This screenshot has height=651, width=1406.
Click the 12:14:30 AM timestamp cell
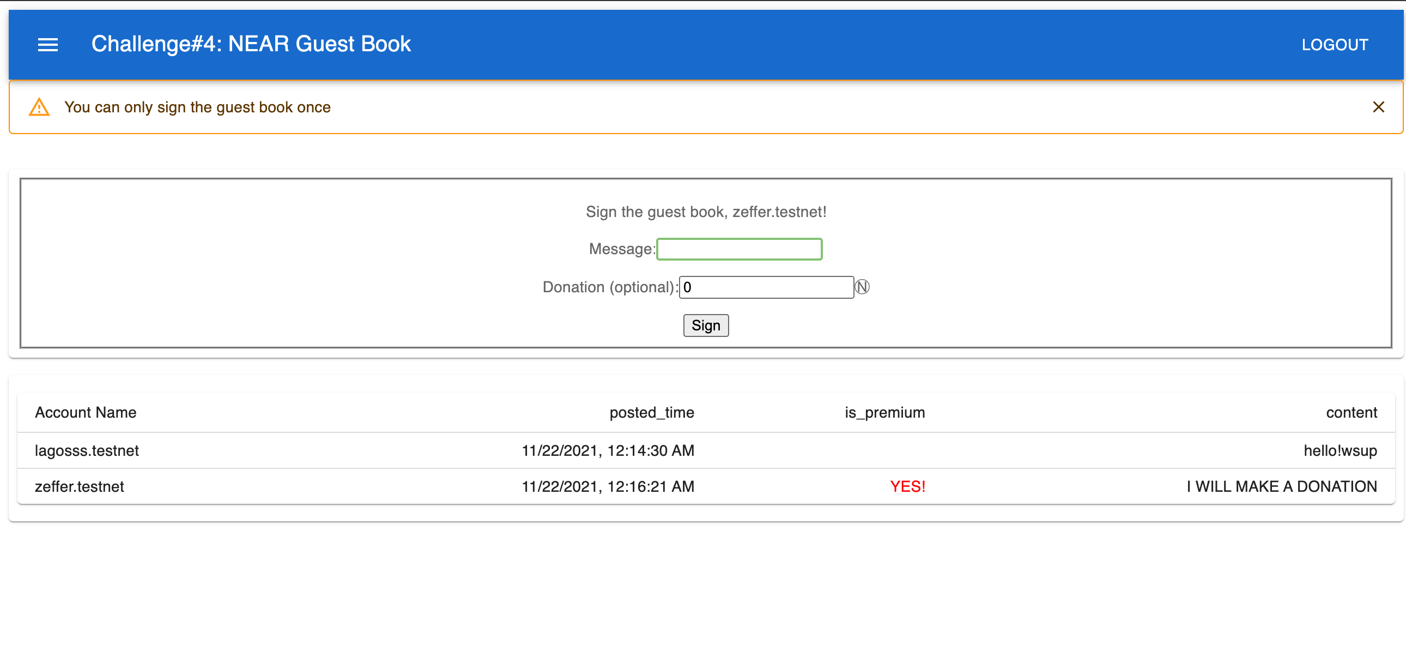[608, 450]
